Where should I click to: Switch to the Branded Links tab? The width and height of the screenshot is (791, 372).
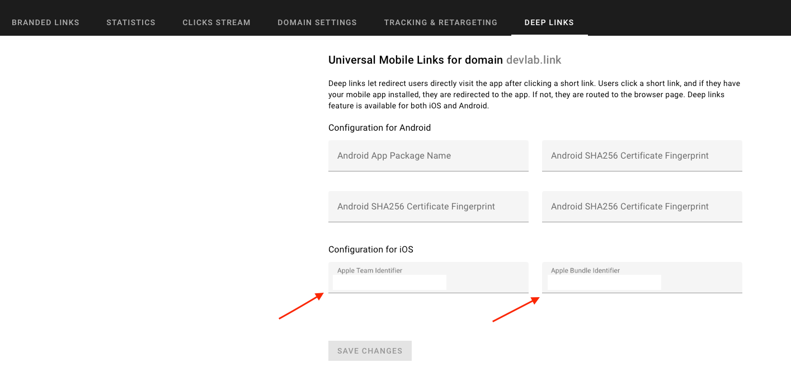tap(45, 22)
